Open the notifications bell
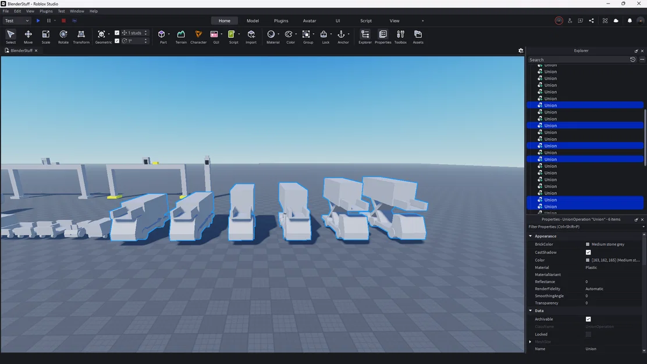 click(x=630, y=20)
